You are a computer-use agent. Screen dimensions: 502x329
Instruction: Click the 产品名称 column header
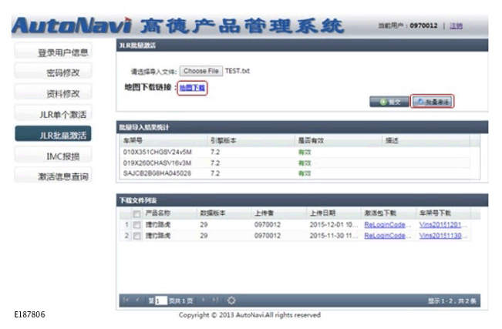pos(169,213)
